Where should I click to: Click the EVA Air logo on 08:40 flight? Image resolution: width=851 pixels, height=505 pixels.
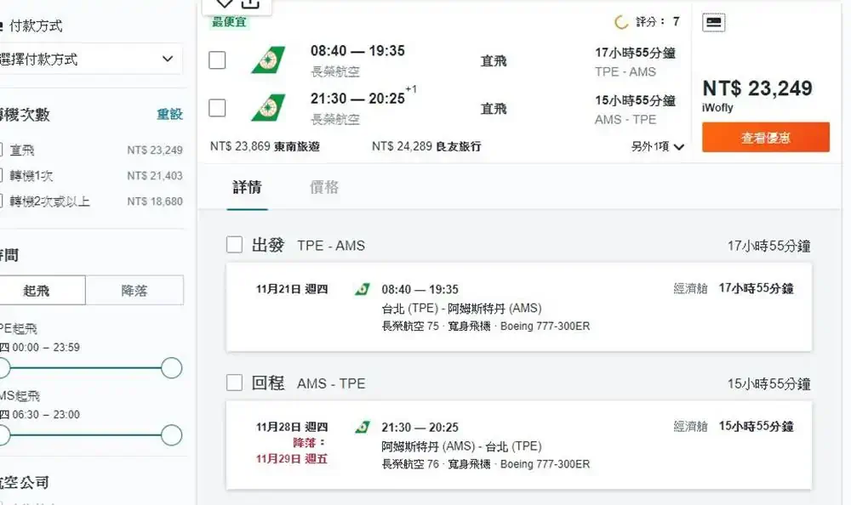point(268,60)
